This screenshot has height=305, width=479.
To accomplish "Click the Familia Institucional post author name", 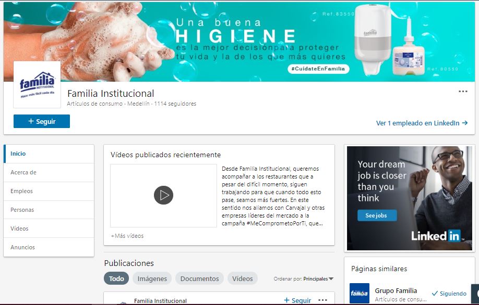I will (160, 301).
